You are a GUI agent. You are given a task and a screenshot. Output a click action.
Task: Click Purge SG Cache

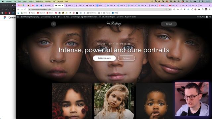click(131, 17)
